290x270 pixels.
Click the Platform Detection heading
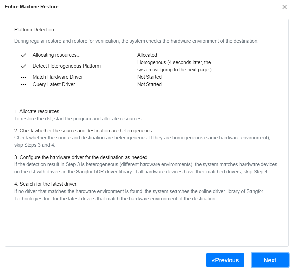tap(34, 30)
